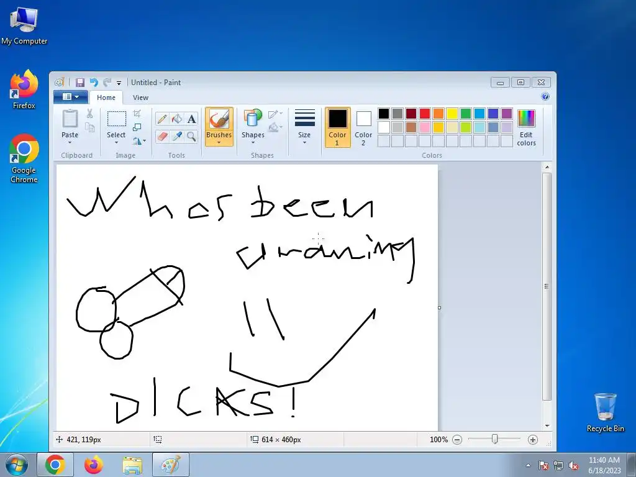This screenshot has height=477, width=636.
Task: Pick the yellow color swatch
Action: [x=452, y=114]
